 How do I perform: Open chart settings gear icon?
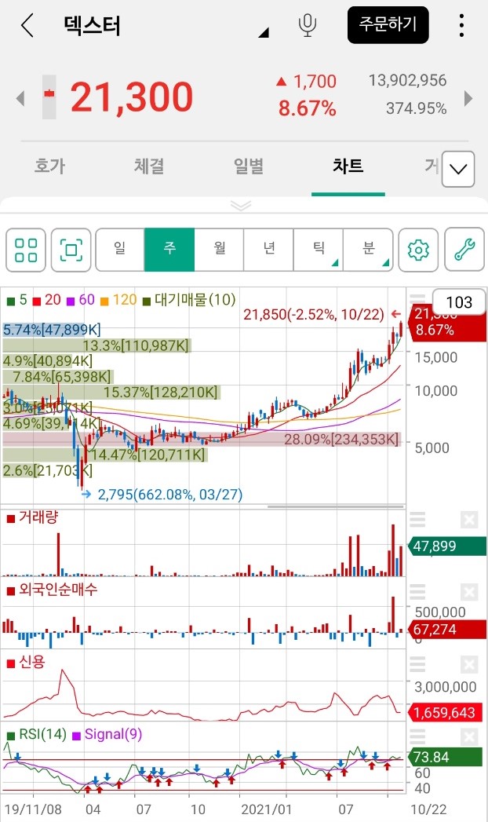pos(418,250)
